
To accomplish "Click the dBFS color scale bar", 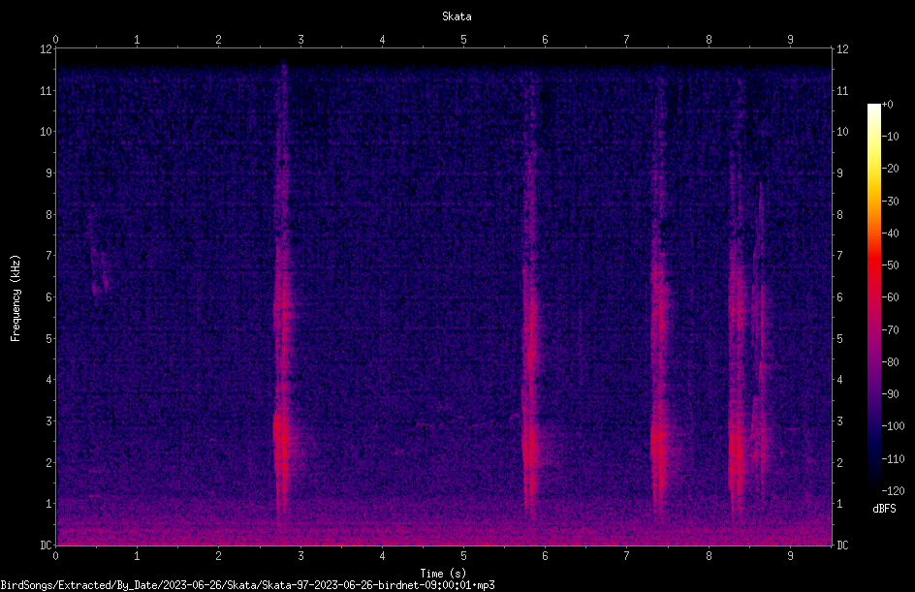I will [873, 297].
